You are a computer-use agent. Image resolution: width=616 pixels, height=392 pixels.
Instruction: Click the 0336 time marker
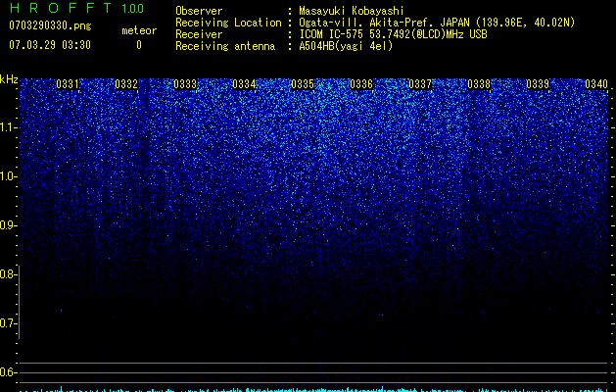(361, 84)
